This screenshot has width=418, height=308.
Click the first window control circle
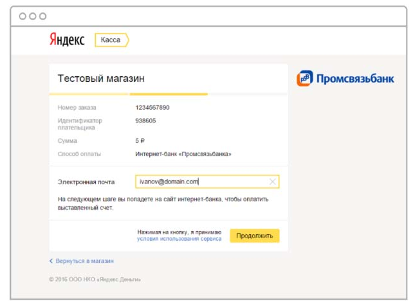click(23, 17)
